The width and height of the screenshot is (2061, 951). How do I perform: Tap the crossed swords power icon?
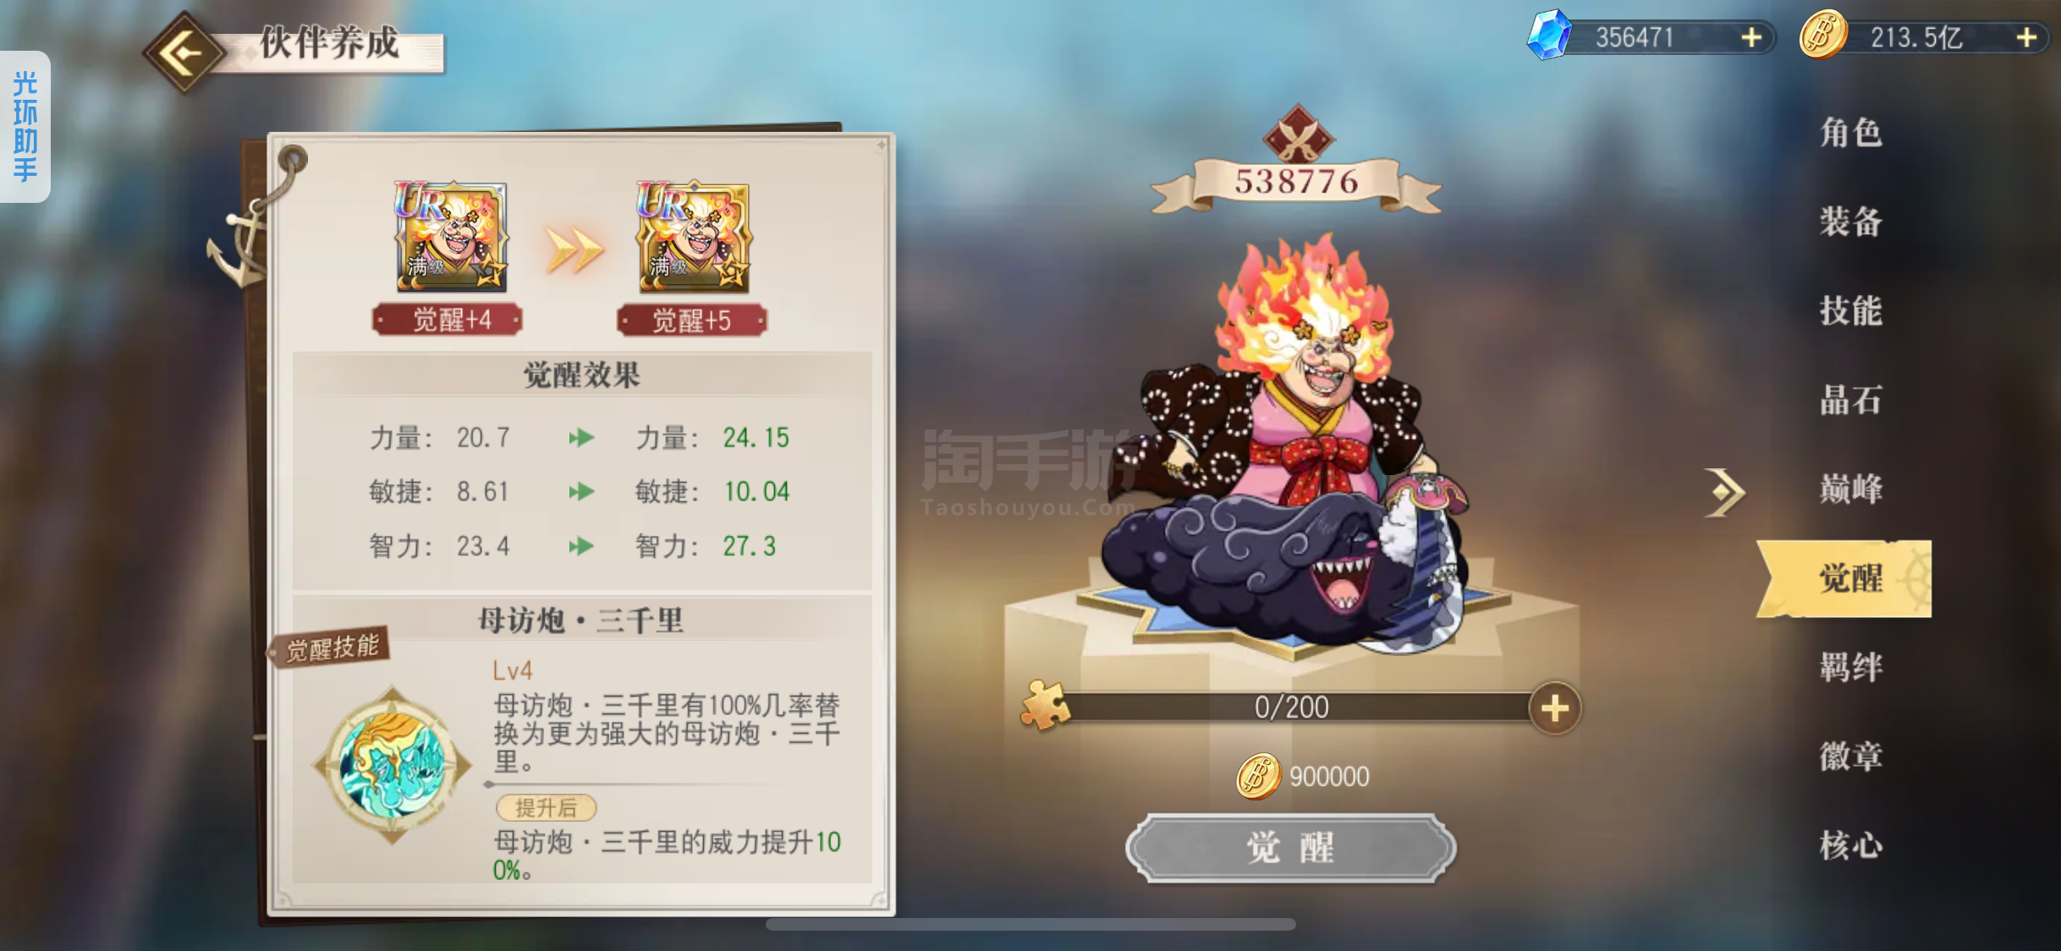point(1297,135)
